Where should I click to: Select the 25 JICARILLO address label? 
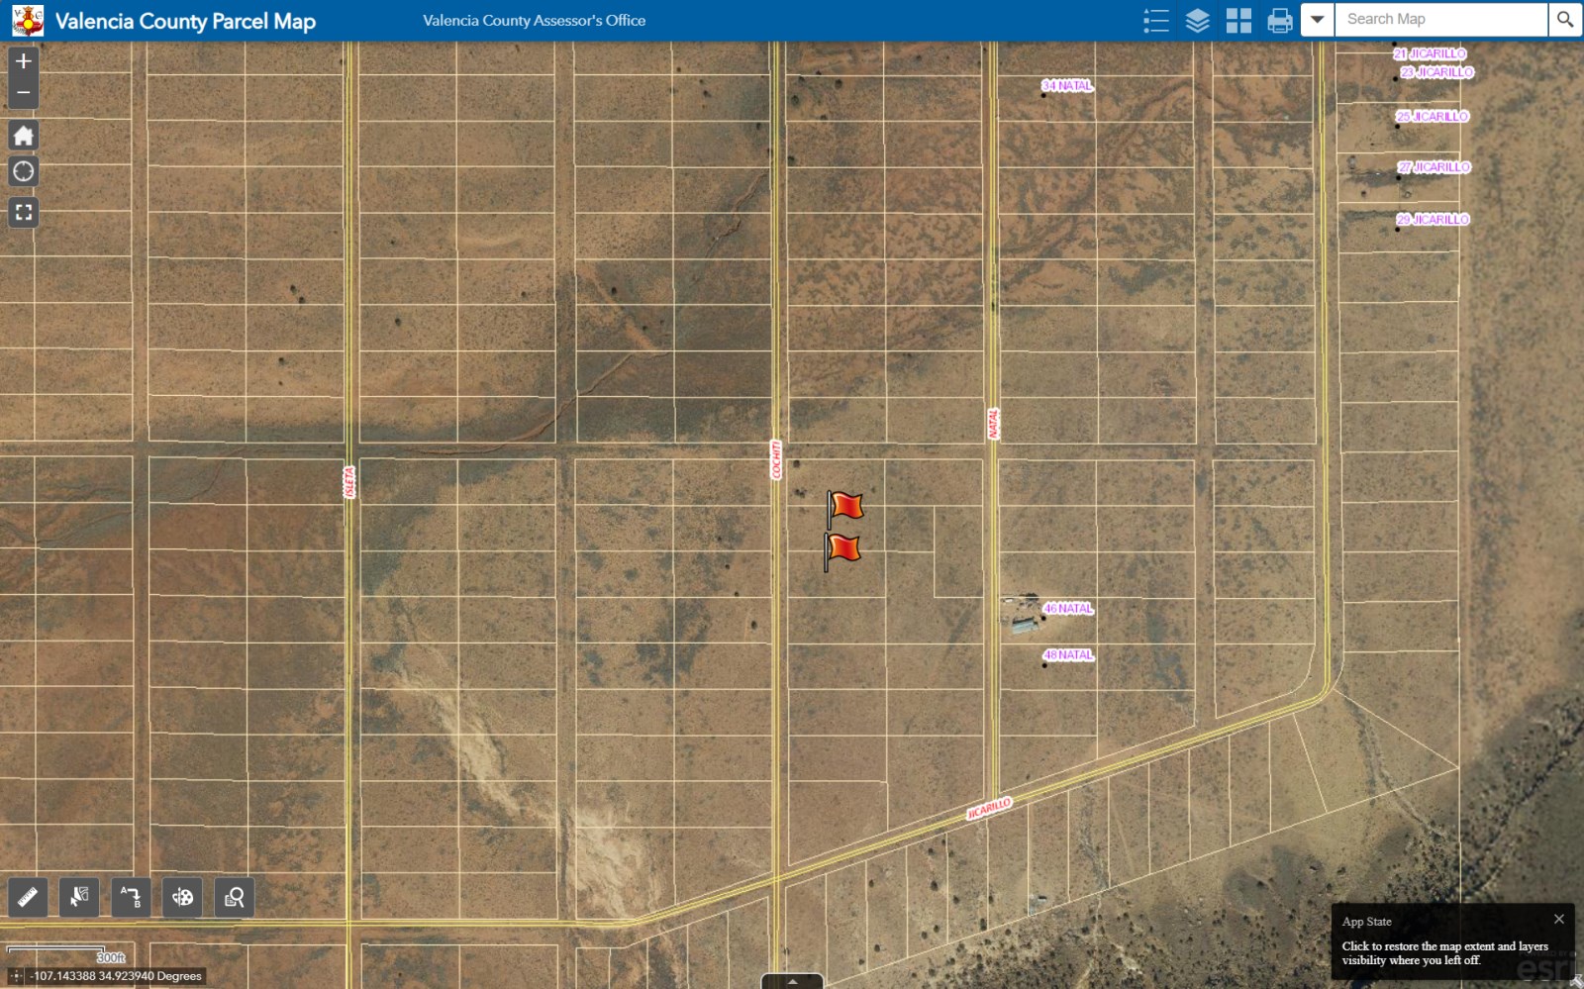coord(1433,117)
